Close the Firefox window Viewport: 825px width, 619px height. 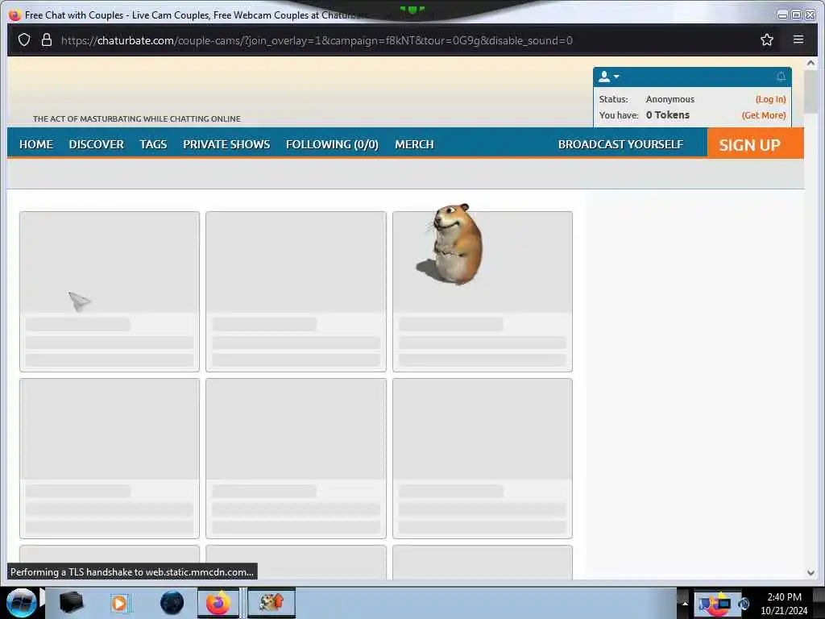[810, 15]
